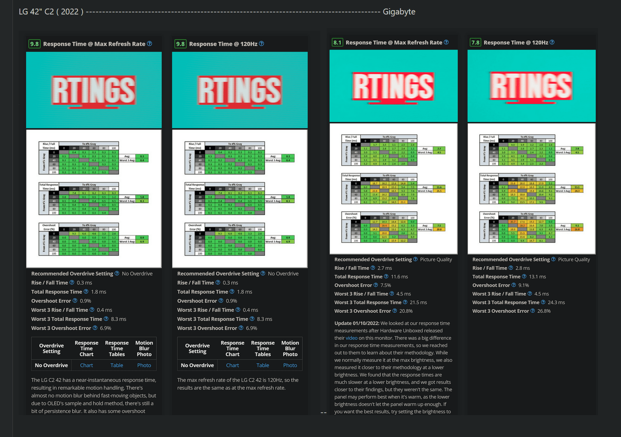Image resolution: width=621 pixels, height=437 pixels.
Task: Open help for Total Response Time 13.1 ms
Action: coord(524,276)
